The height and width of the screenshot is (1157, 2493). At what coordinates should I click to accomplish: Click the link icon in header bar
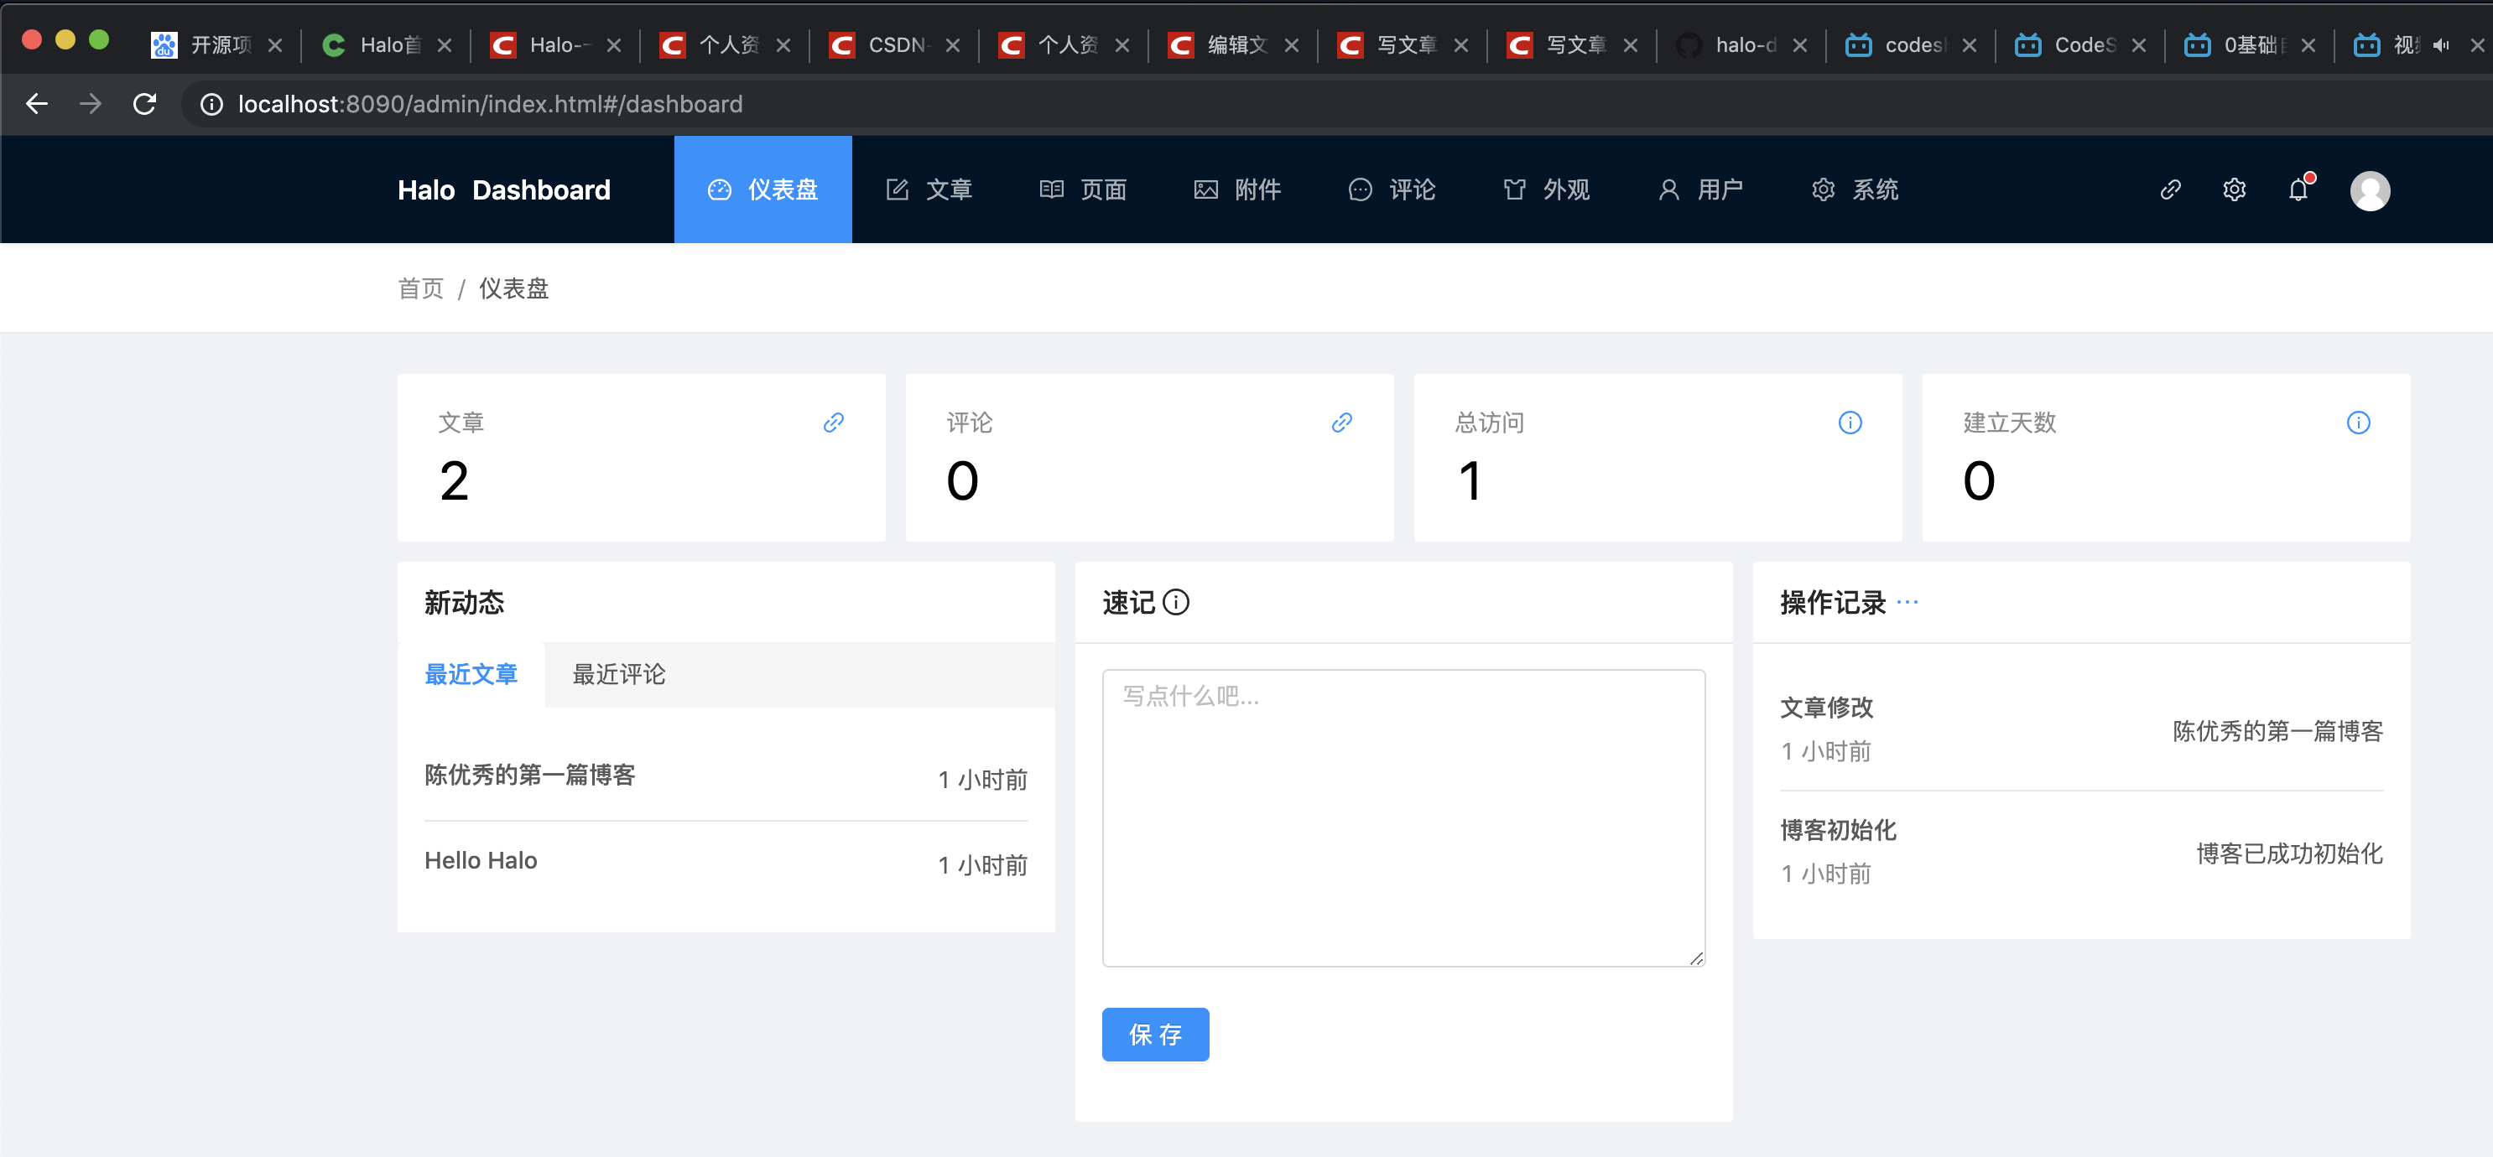(2170, 189)
